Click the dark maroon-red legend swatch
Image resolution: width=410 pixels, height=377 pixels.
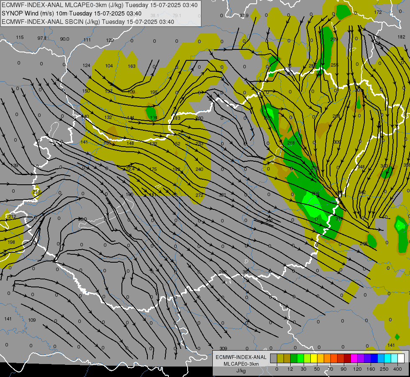pyautogui.click(x=348, y=358)
